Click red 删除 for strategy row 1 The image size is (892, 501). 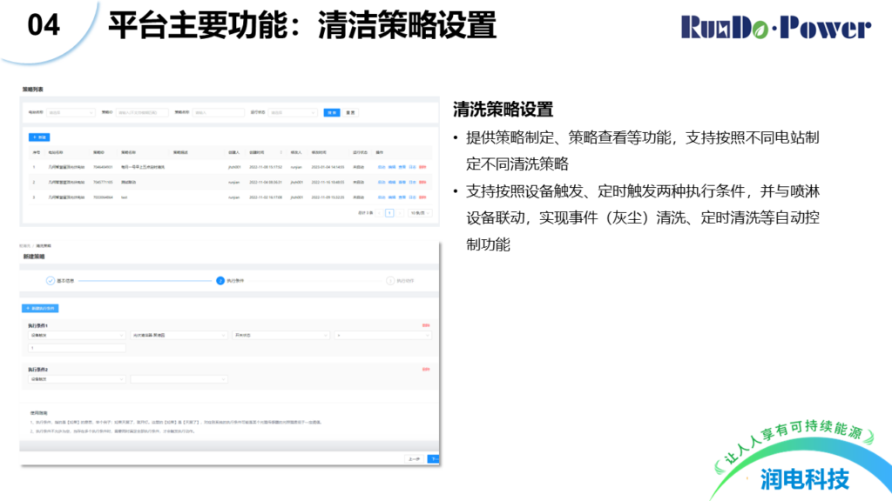pos(422,167)
